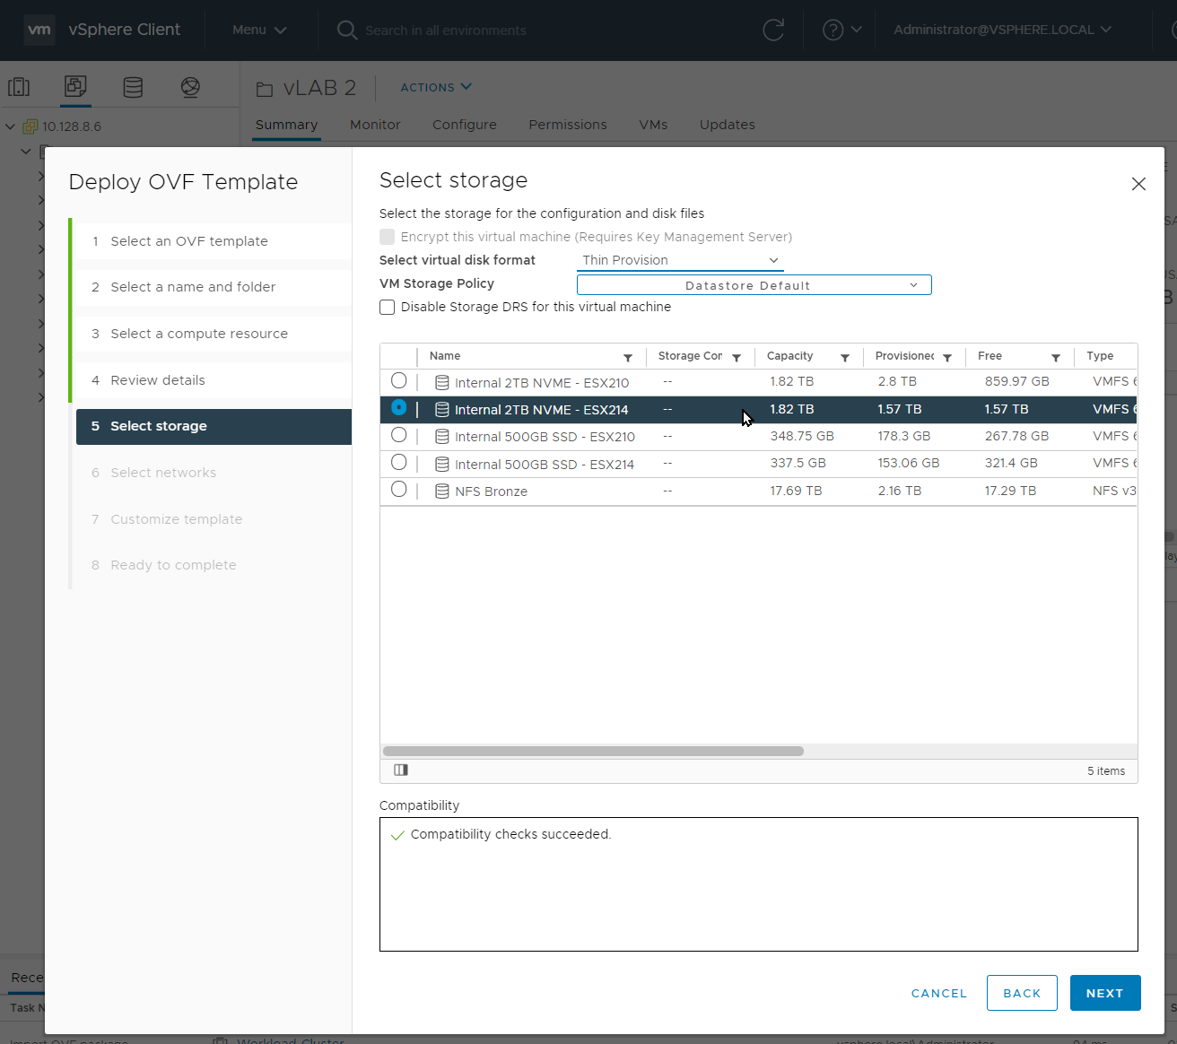Image resolution: width=1177 pixels, height=1044 pixels.
Task: Open VM Storage Policy dropdown
Action: tap(754, 285)
